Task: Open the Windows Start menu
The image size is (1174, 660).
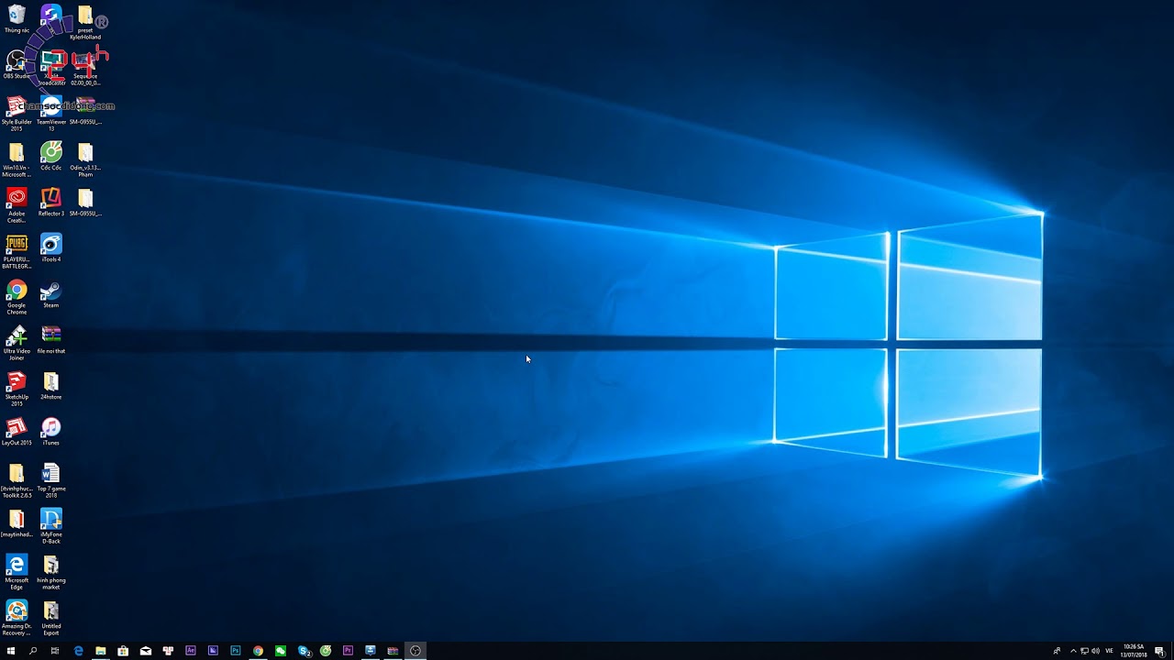Action: [11, 651]
